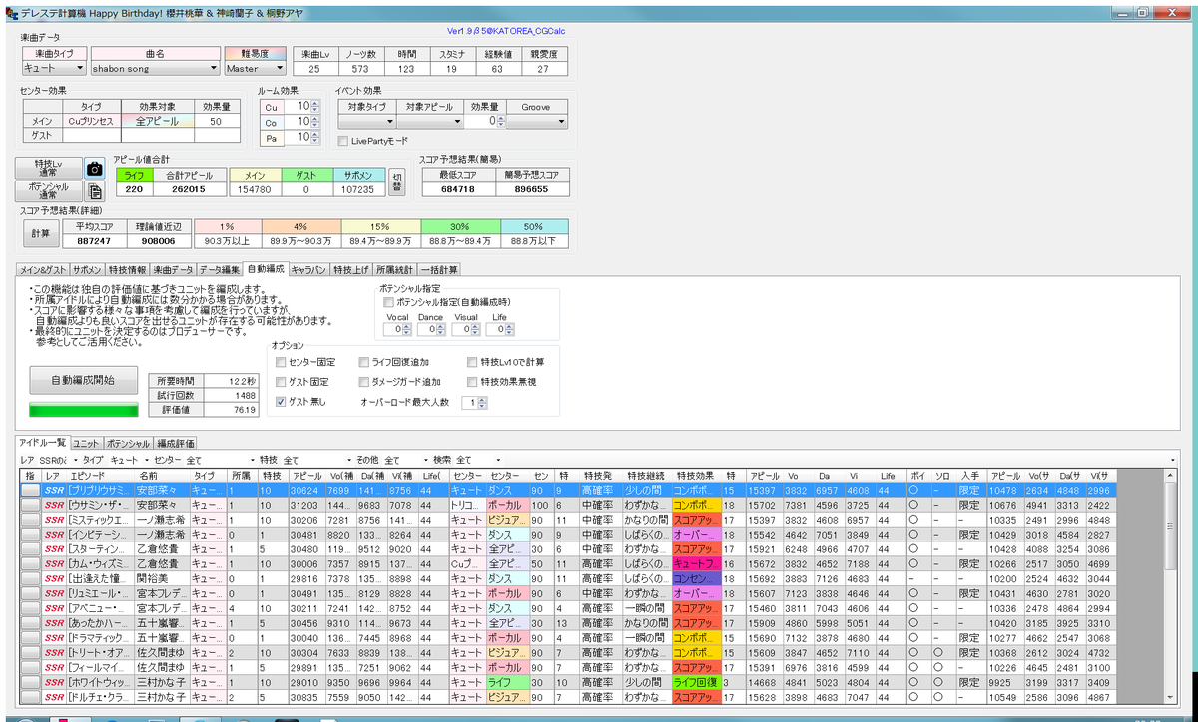Click the camera screenshot icon

tap(95, 169)
